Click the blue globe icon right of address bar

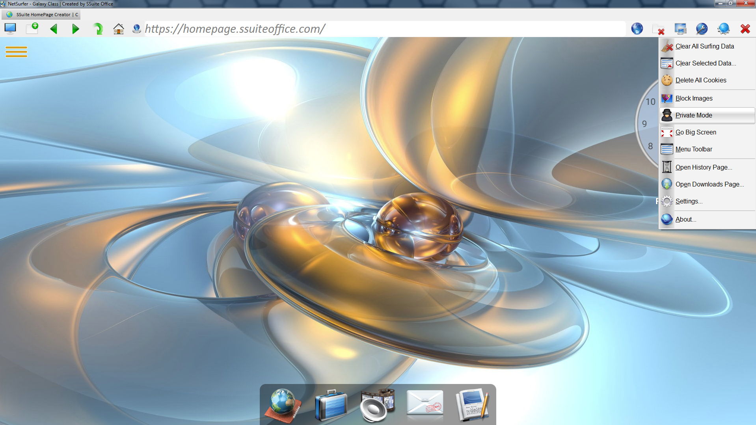point(637,29)
